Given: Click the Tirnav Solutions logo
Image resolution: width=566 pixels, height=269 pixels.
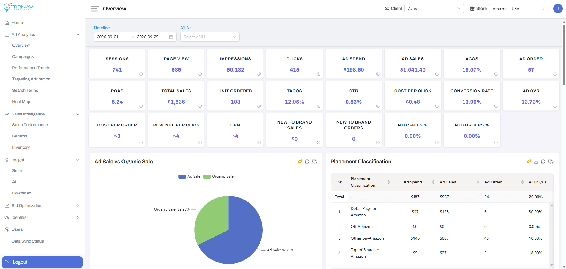Looking at the screenshot, I should tap(18, 7).
